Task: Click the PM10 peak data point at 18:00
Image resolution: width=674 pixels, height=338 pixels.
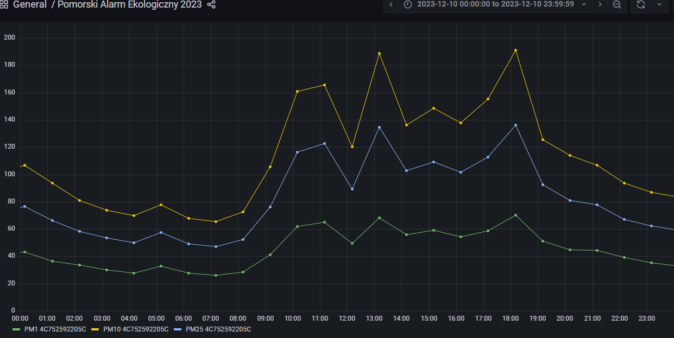Action: (x=515, y=50)
